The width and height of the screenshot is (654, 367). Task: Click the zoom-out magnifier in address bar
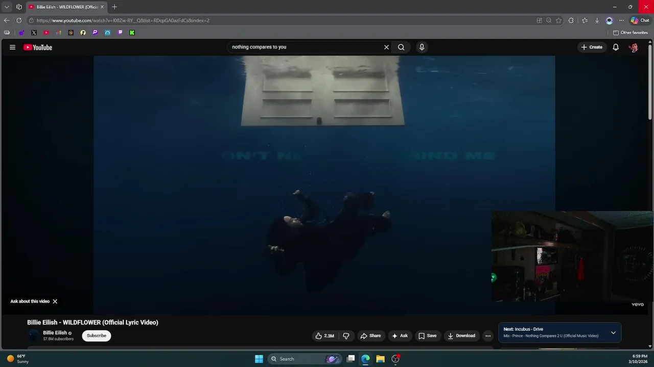(549, 20)
